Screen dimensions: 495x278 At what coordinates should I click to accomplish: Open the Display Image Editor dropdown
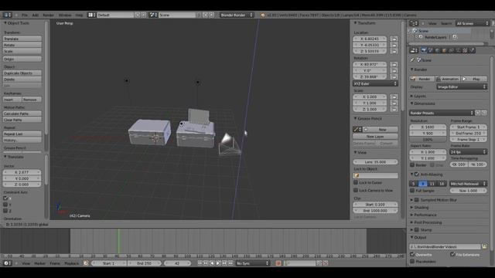(462, 86)
